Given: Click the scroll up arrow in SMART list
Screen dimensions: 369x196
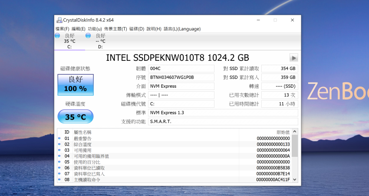Looking at the screenshot, I should 295,132.
